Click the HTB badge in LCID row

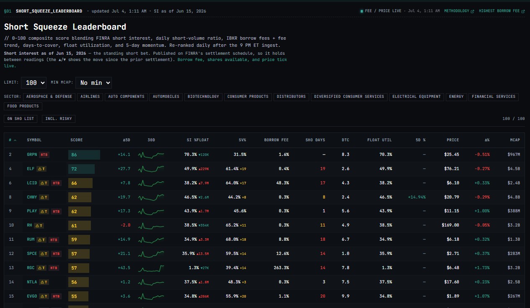tap(57, 183)
